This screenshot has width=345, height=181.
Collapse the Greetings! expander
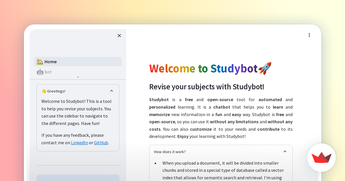coord(112,91)
